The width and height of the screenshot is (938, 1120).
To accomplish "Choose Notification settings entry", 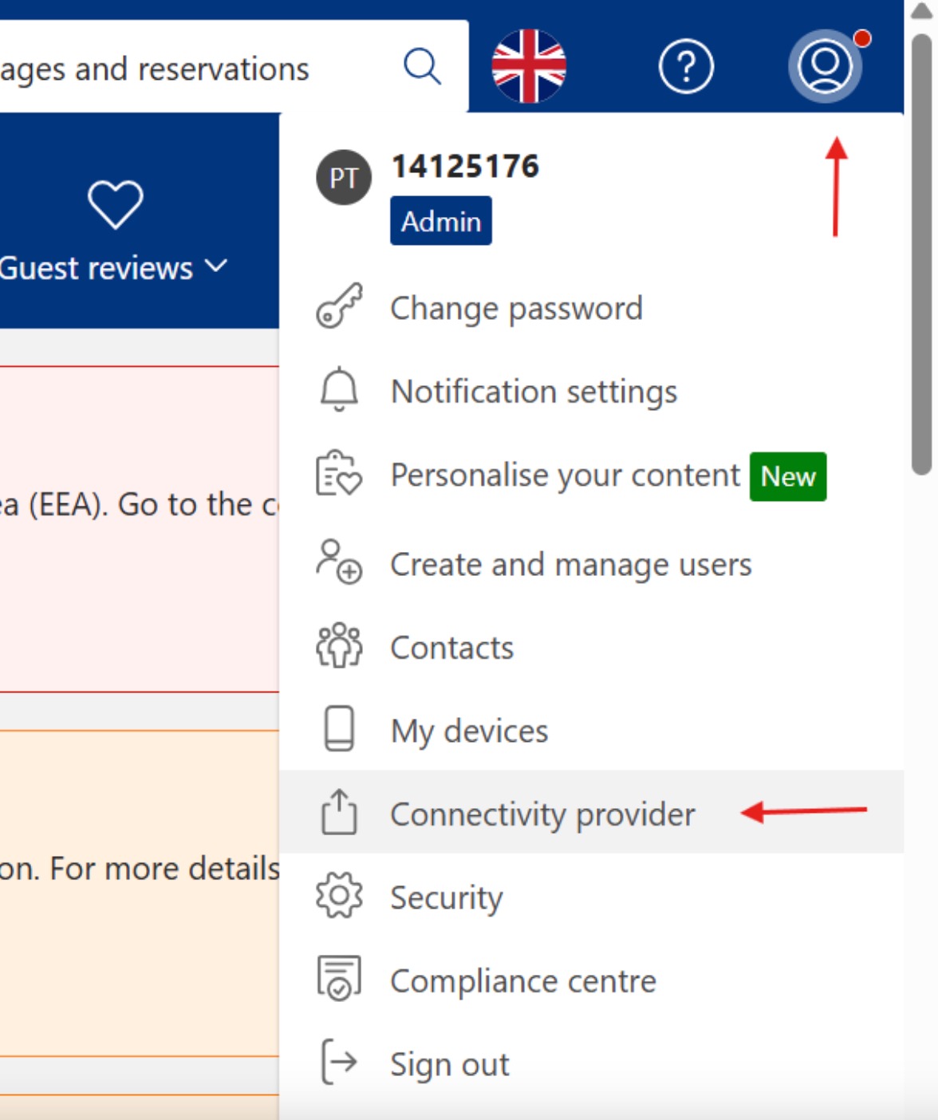I will [592, 392].
